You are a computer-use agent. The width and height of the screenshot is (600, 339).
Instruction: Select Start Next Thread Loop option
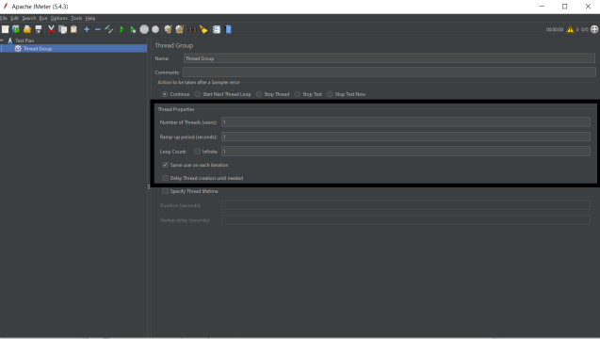coord(198,94)
